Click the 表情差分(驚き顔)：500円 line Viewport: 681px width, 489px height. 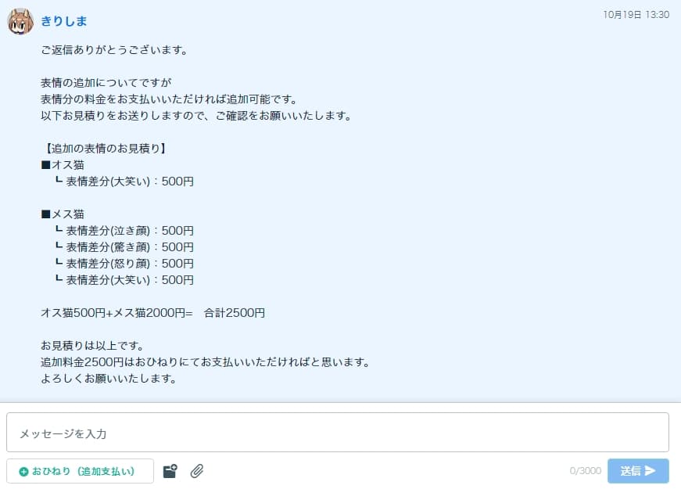point(124,247)
